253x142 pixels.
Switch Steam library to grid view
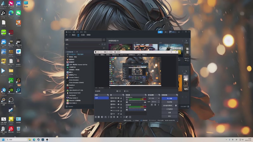[x=104, y=40]
